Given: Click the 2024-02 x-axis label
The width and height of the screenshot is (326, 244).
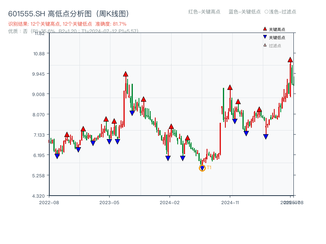Looking at the screenshot, I should pyautogui.click(x=170, y=203).
